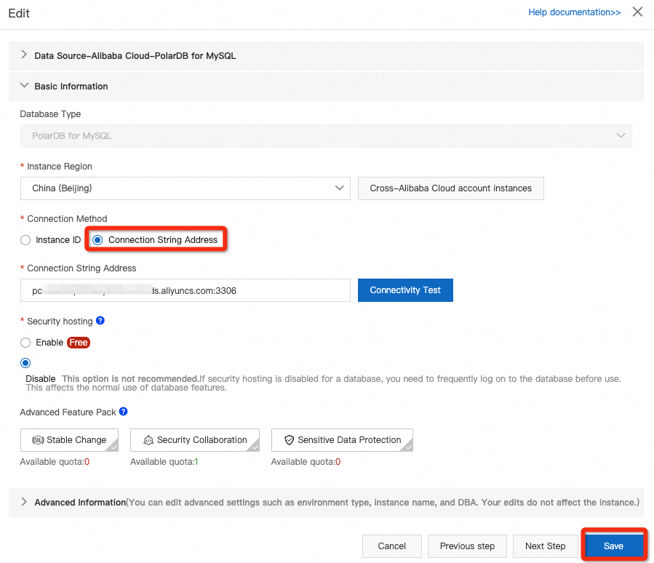Toggle the Security Collaboration feature pack

pos(195,440)
